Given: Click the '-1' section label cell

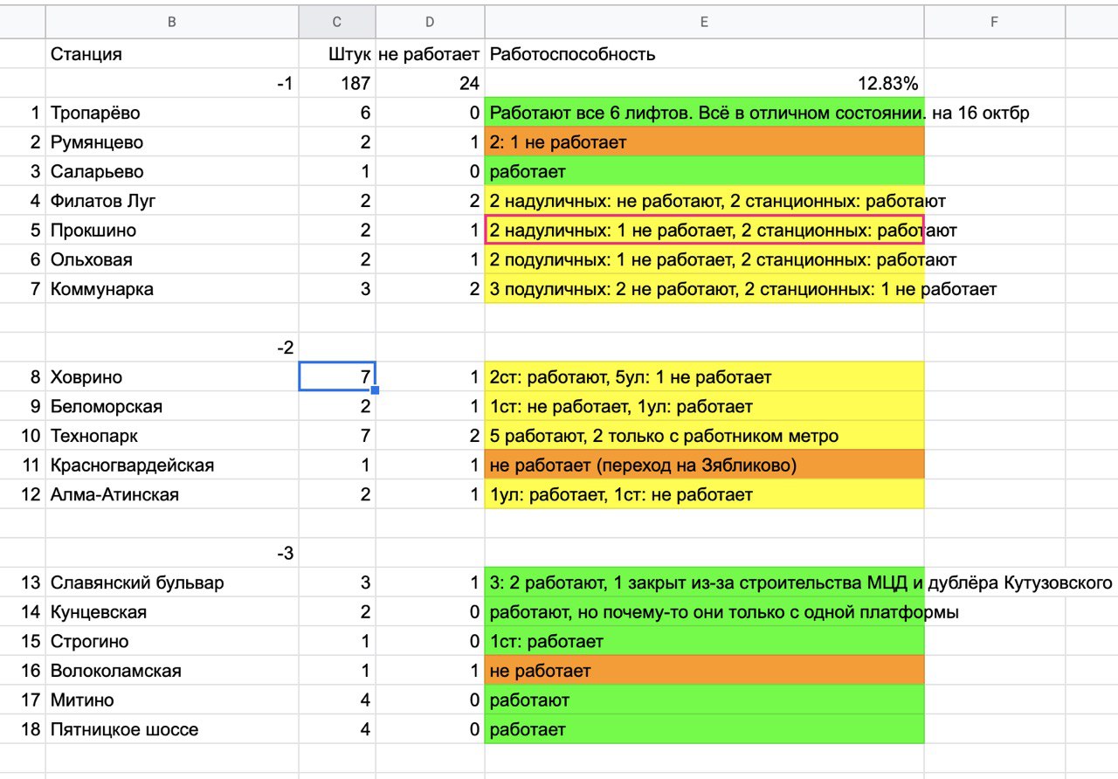Looking at the screenshot, I should click(x=172, y=84).
